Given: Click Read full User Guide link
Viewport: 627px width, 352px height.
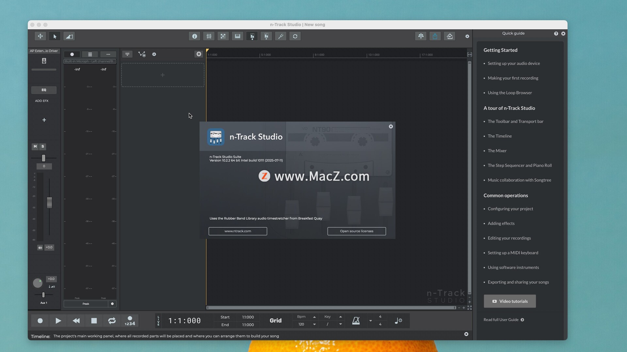Looking at the screenshot, I should 504,320.
